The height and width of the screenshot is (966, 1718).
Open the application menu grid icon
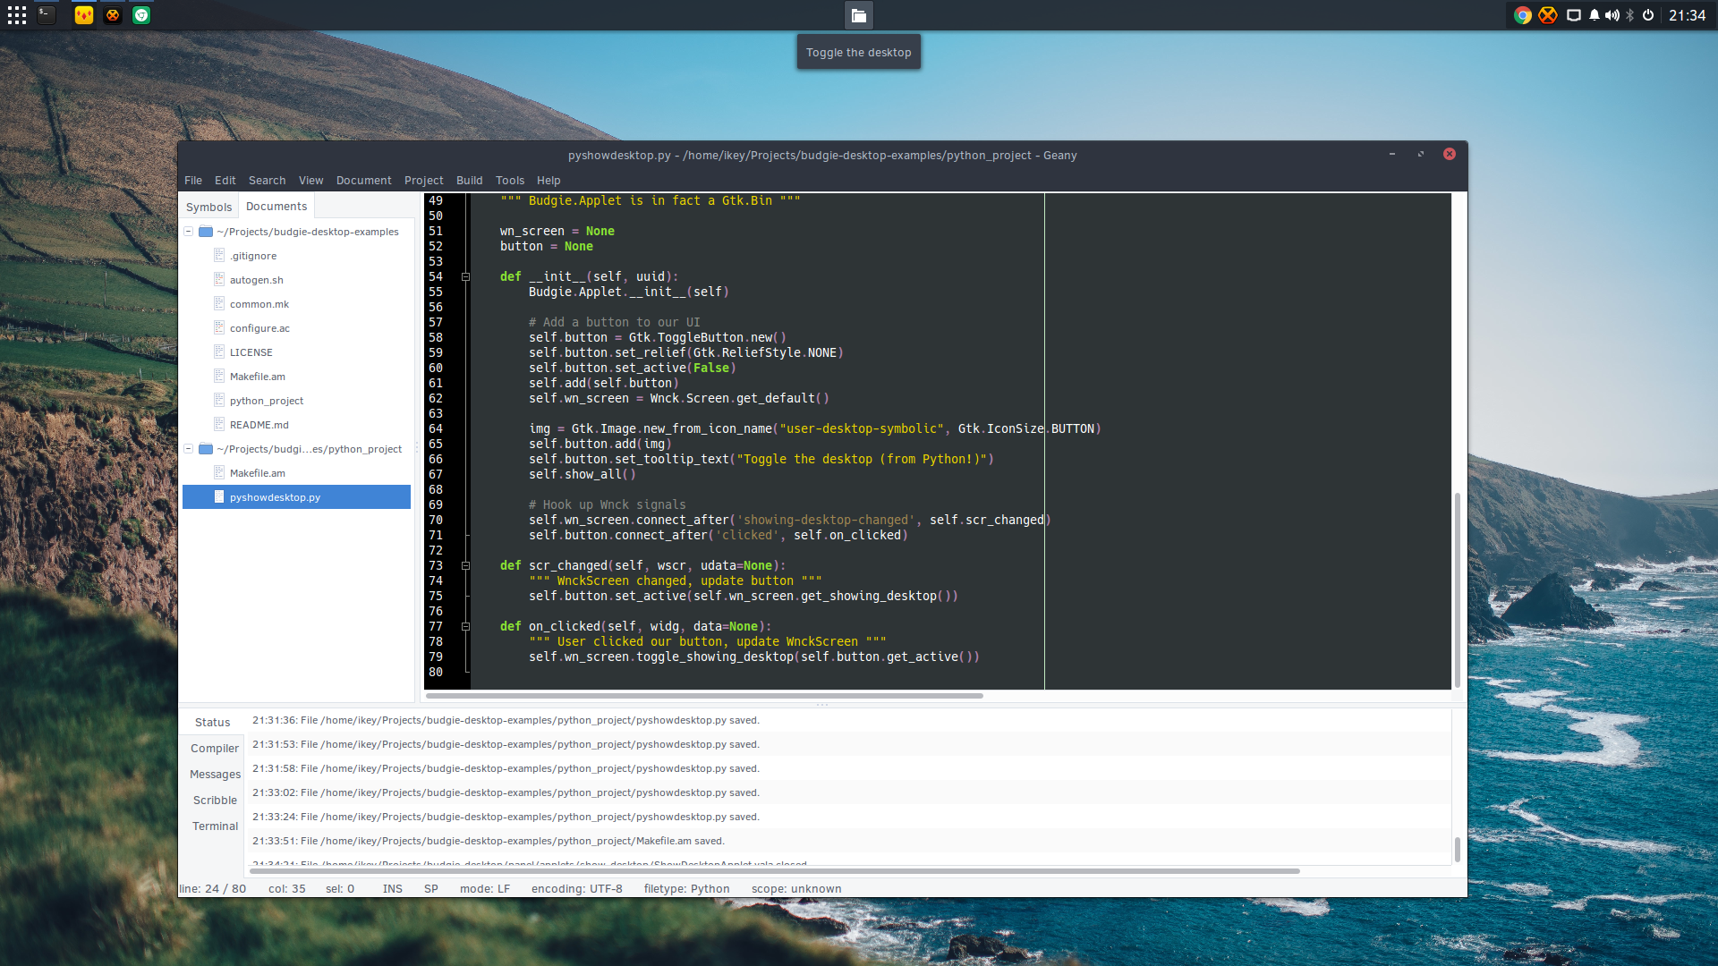pos(17,15)
